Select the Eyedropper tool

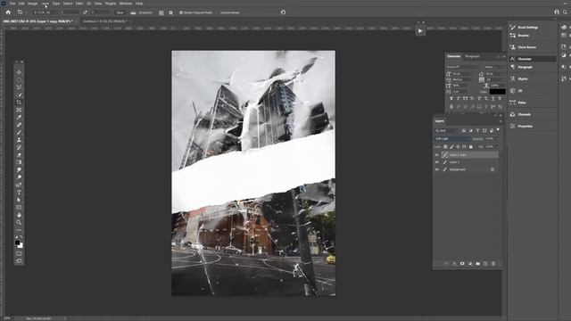(19, 117)
